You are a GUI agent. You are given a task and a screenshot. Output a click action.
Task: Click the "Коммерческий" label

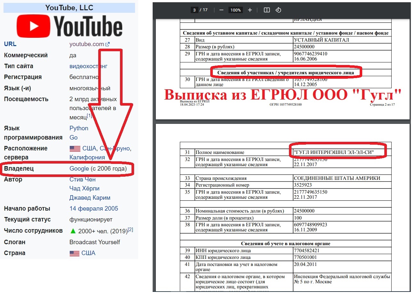point(26,55)
